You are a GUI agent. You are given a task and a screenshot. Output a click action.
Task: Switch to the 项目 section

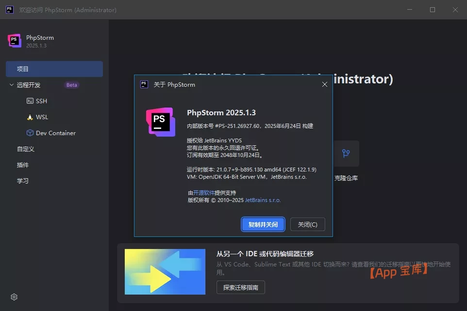coord(54,69)
